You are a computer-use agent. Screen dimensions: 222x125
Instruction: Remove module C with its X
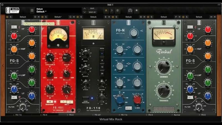tap(74, 17)
